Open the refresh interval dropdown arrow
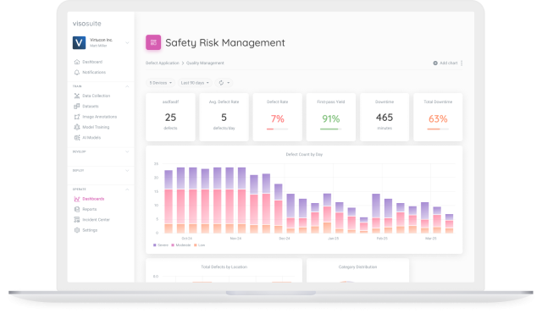The image size is (542, 313). [228, 83]
